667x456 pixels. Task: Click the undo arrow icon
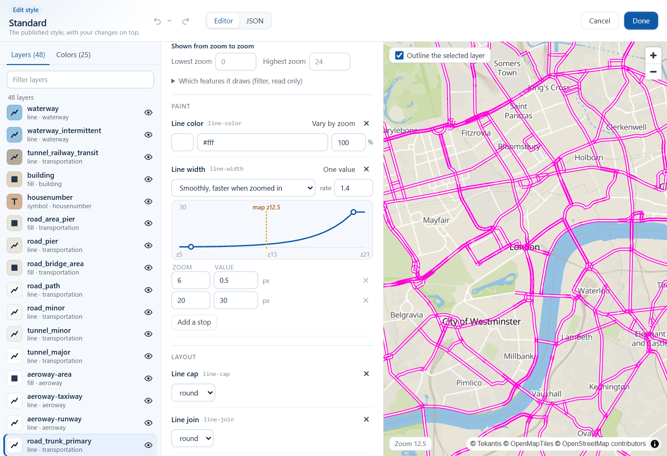click(157, 21)
